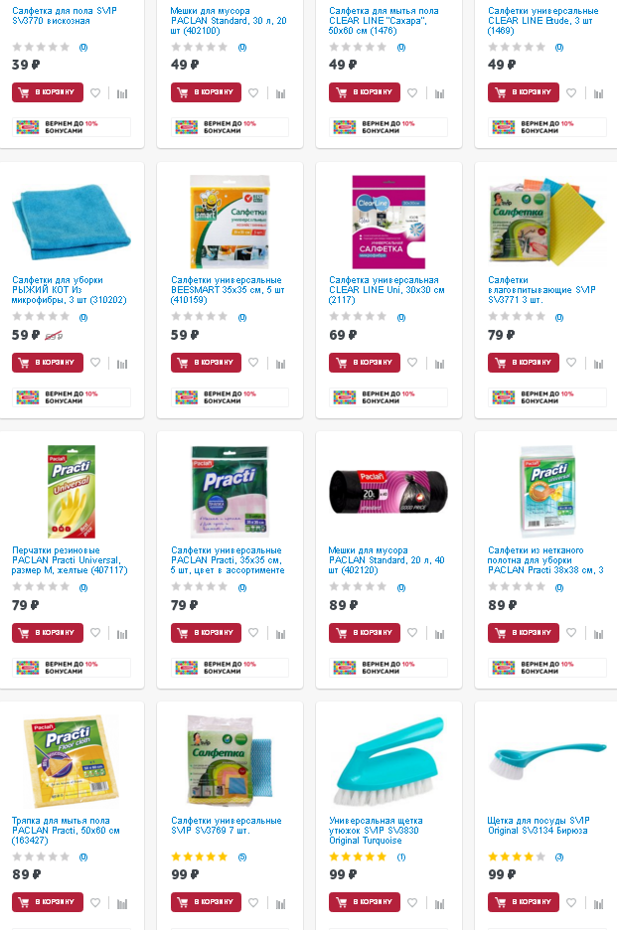Click the blue microfiber cloth product image

click(72, 222)
